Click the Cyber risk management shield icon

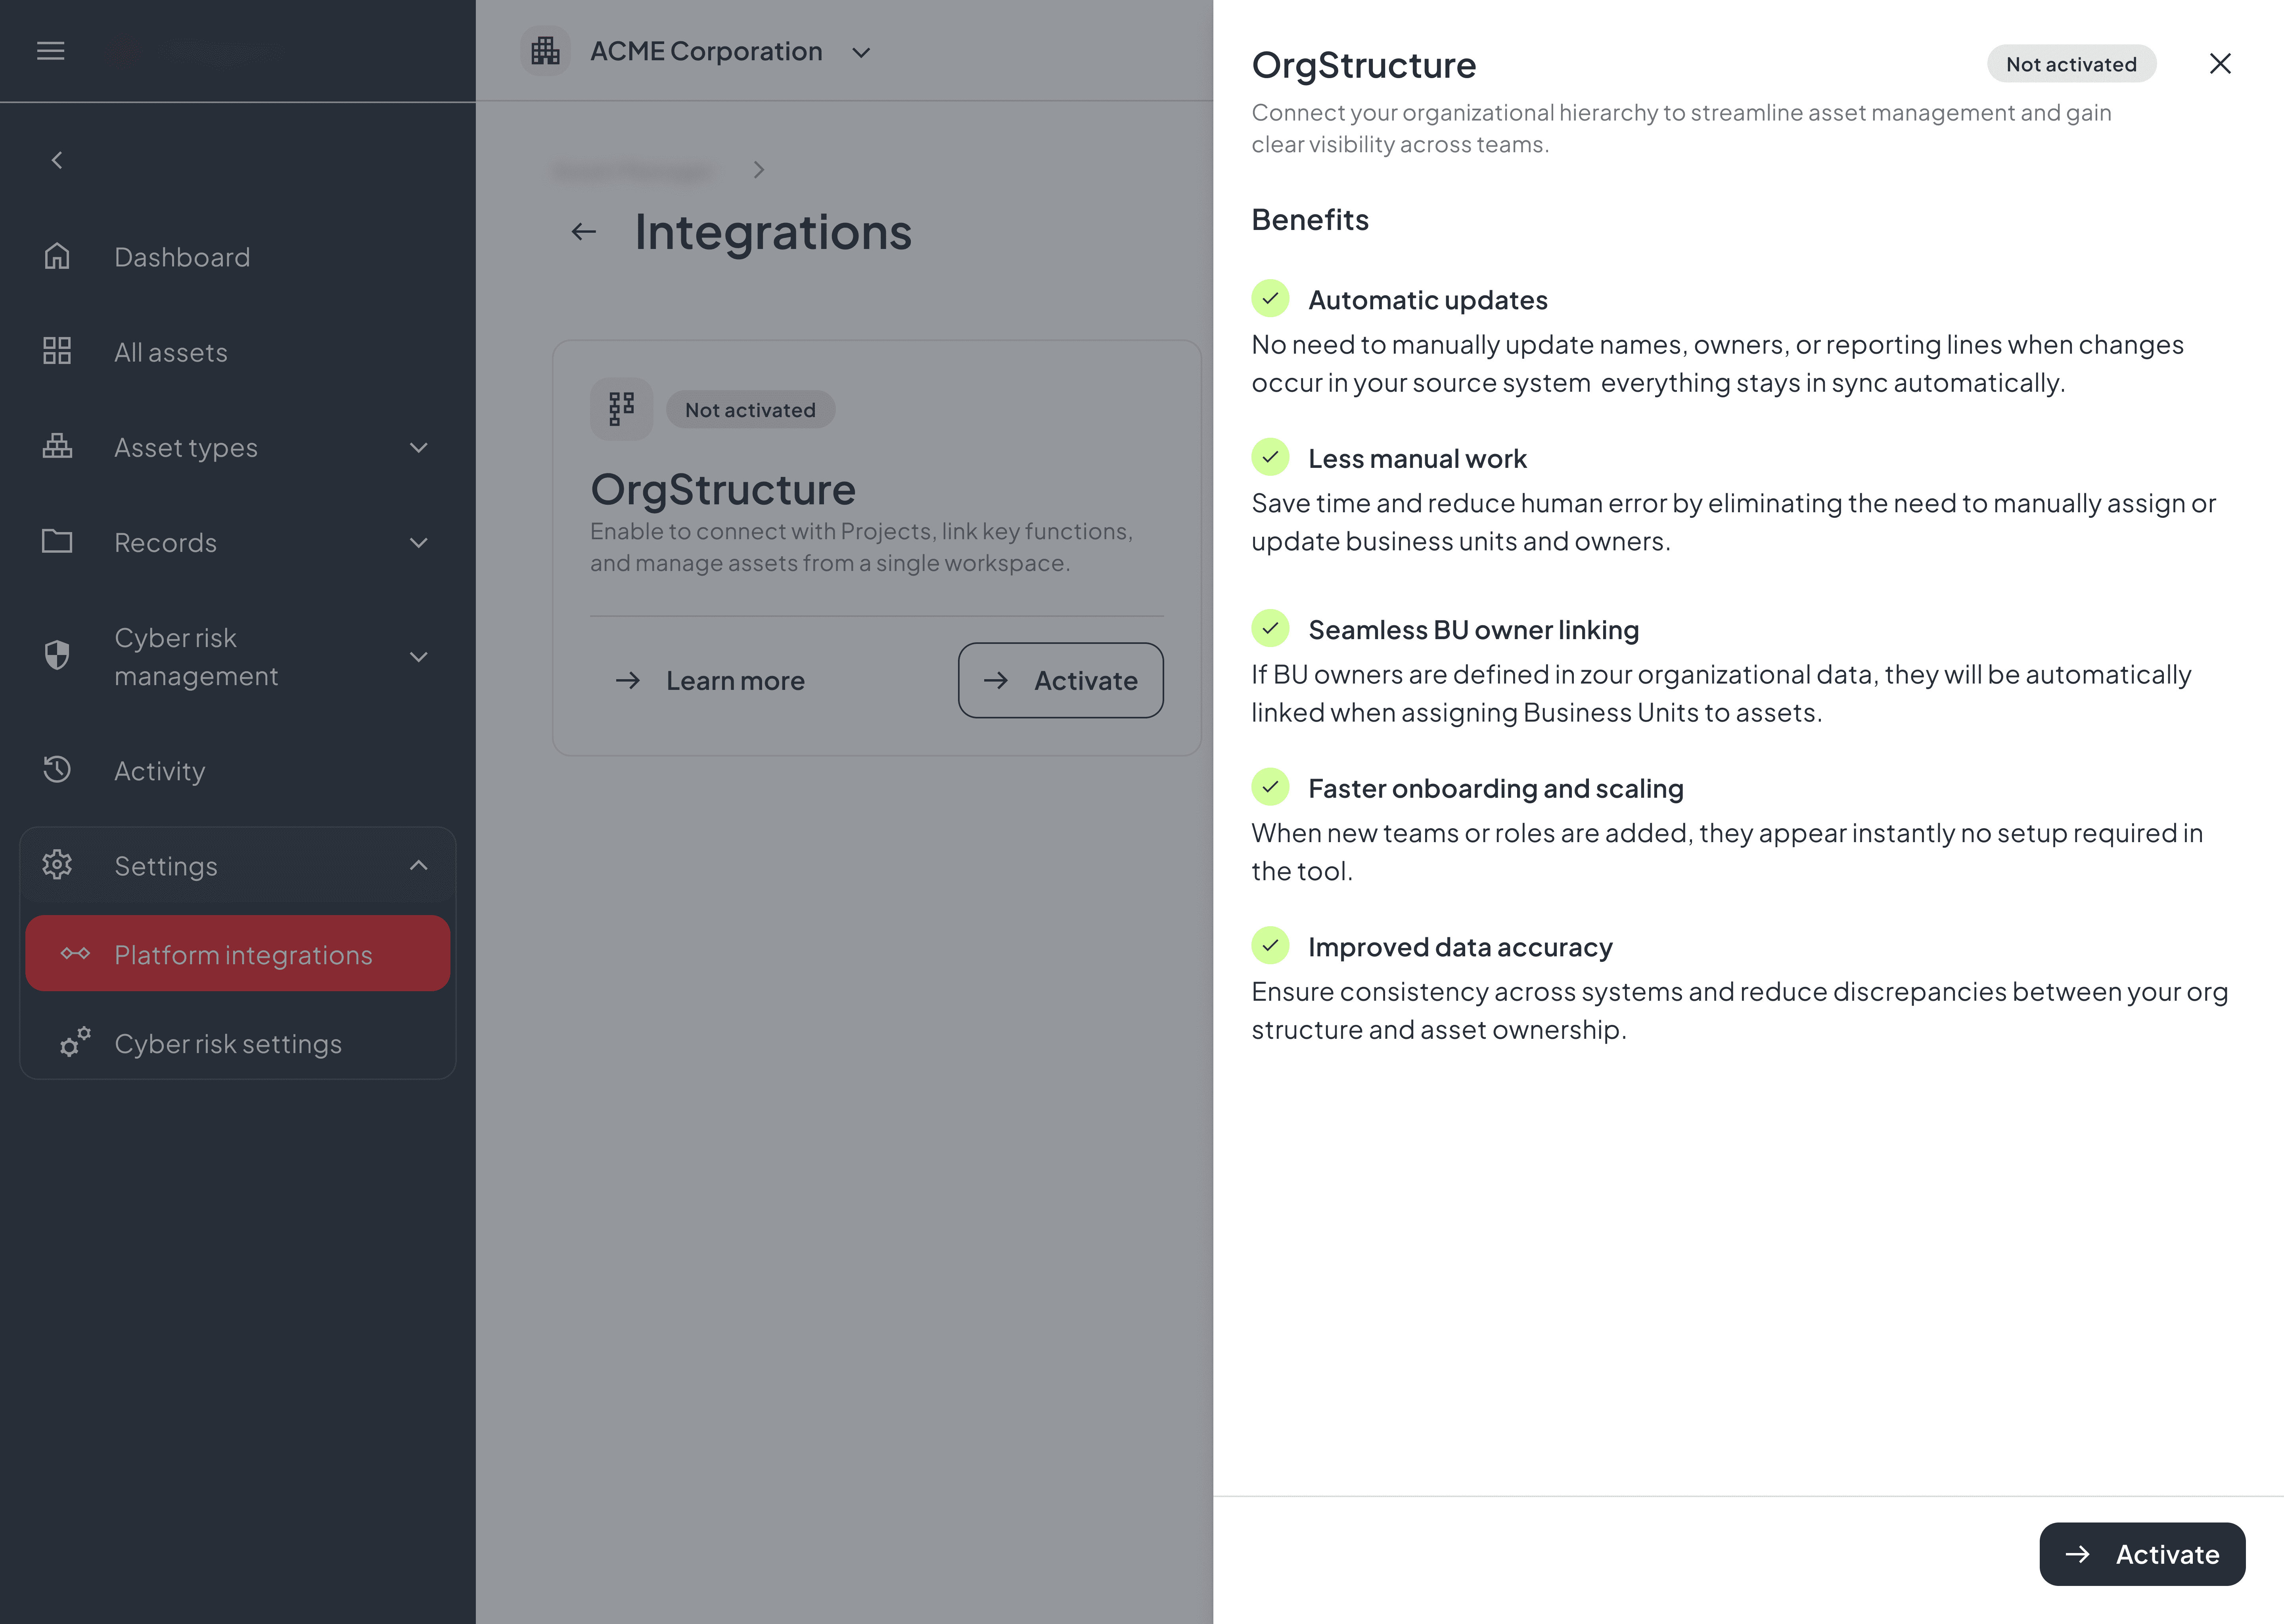(57, 655)
